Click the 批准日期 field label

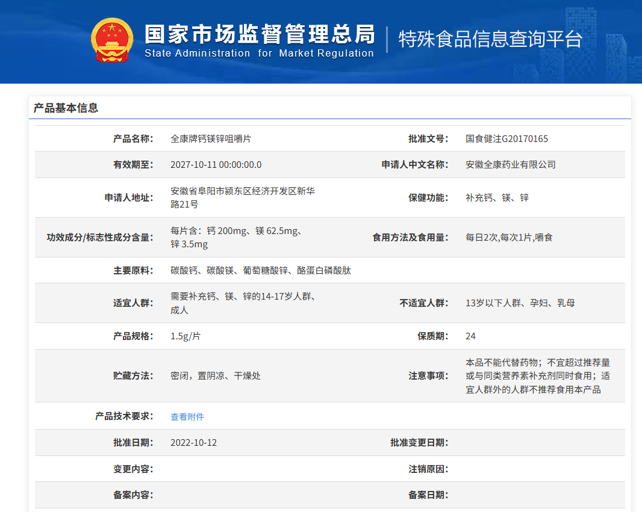tap(133, 443)
